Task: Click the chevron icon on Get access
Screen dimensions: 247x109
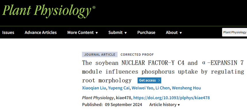Action: tap(159, 81)
